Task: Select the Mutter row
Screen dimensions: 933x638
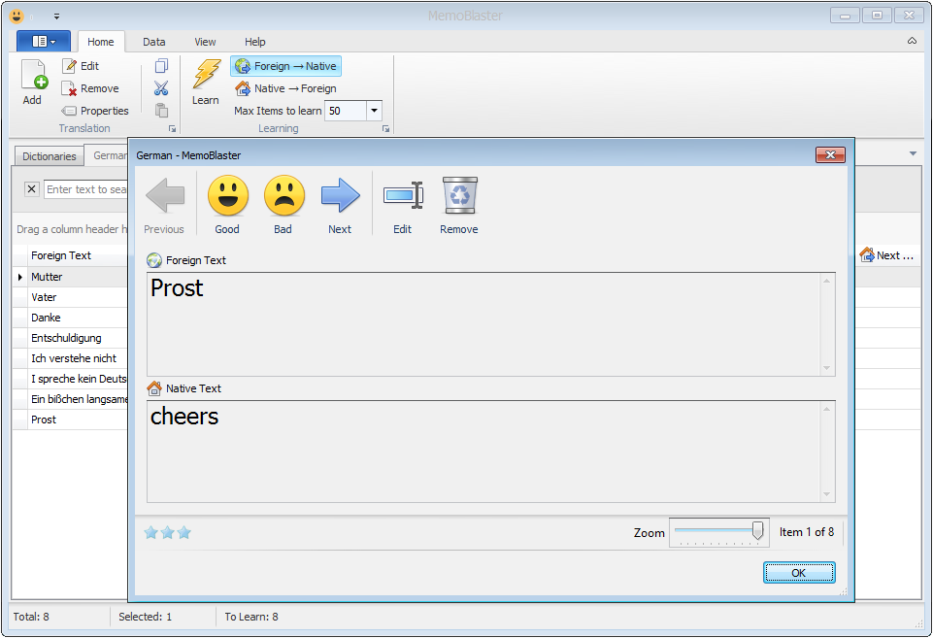Action: tap(70, 277)
